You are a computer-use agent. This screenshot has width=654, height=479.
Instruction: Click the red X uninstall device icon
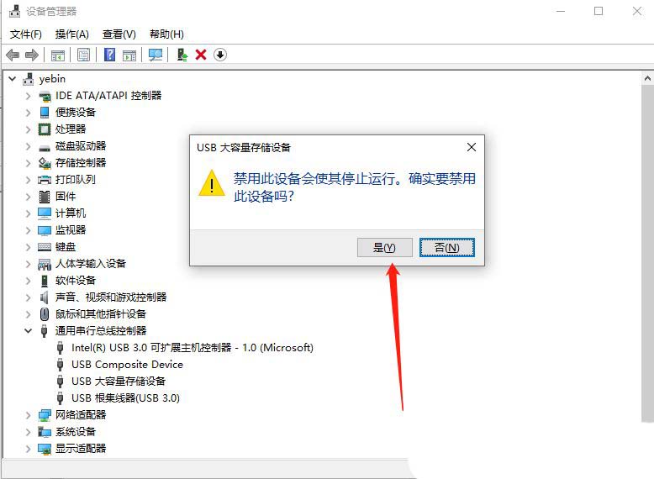click(x=201, y=55)
